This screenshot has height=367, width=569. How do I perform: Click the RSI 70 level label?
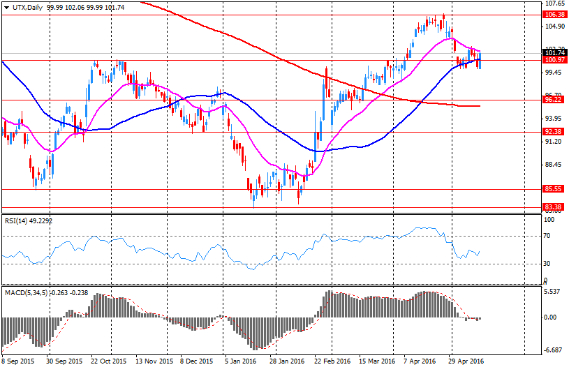[x=547, y=236]
